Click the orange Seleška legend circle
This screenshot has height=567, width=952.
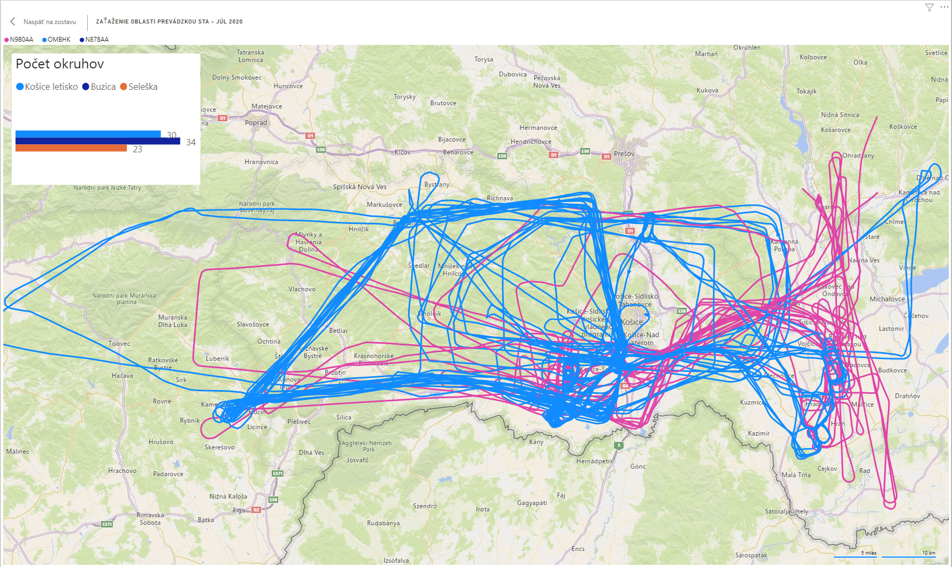(x=124, y=87)
